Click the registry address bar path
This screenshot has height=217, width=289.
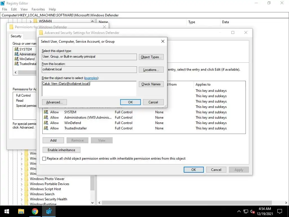[144, 15]
